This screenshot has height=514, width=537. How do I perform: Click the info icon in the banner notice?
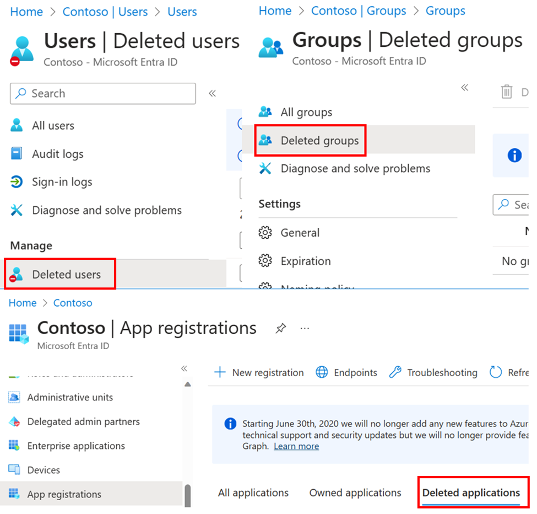click(230, 424)
